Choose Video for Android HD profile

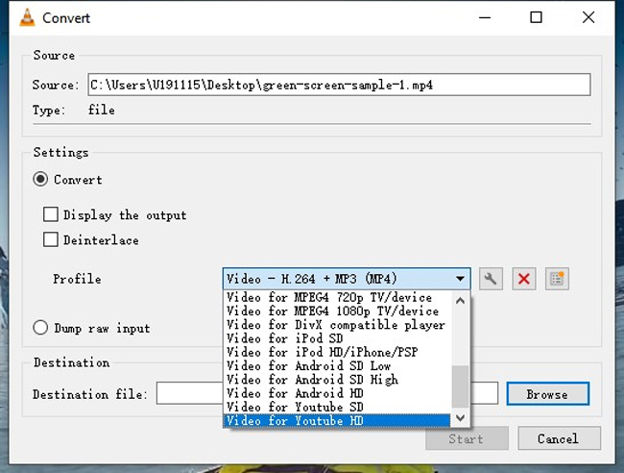click(x=337, y=393)
